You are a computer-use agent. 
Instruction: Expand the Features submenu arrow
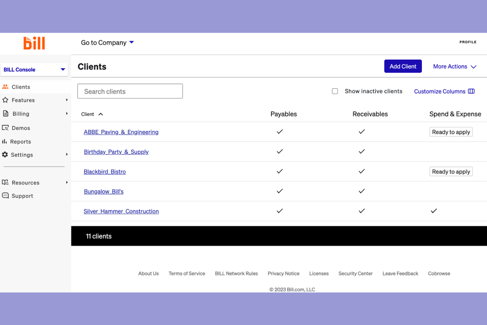pyautogui.click(x=67, y=100)
